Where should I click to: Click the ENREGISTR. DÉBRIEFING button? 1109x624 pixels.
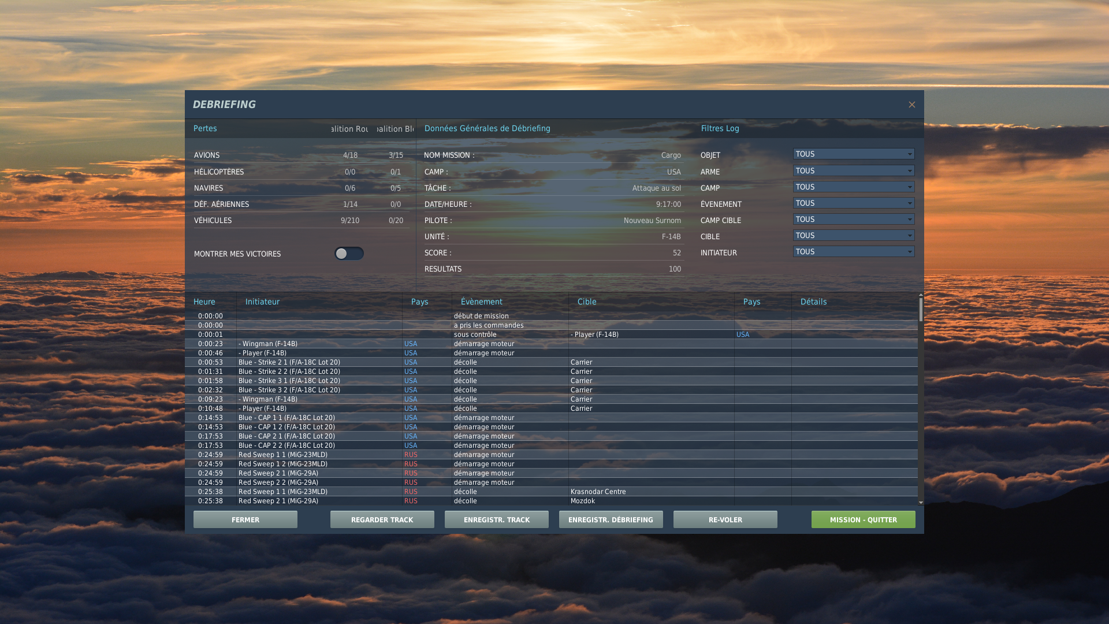[x=611, y=519]
